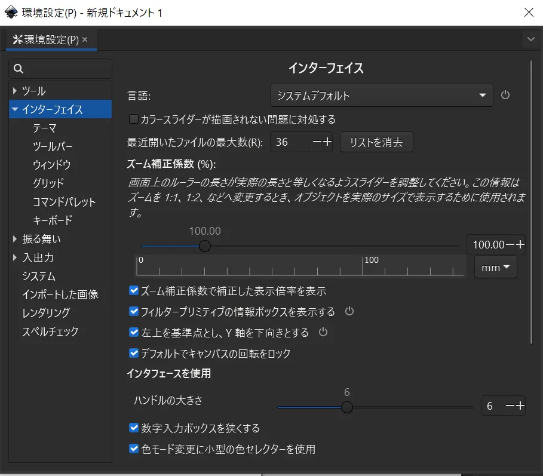This screenshot has width=543, height=476.
Task: Select コマンドパレット in the sidebar
Action: pyautogui.click(x=64, y=202)
